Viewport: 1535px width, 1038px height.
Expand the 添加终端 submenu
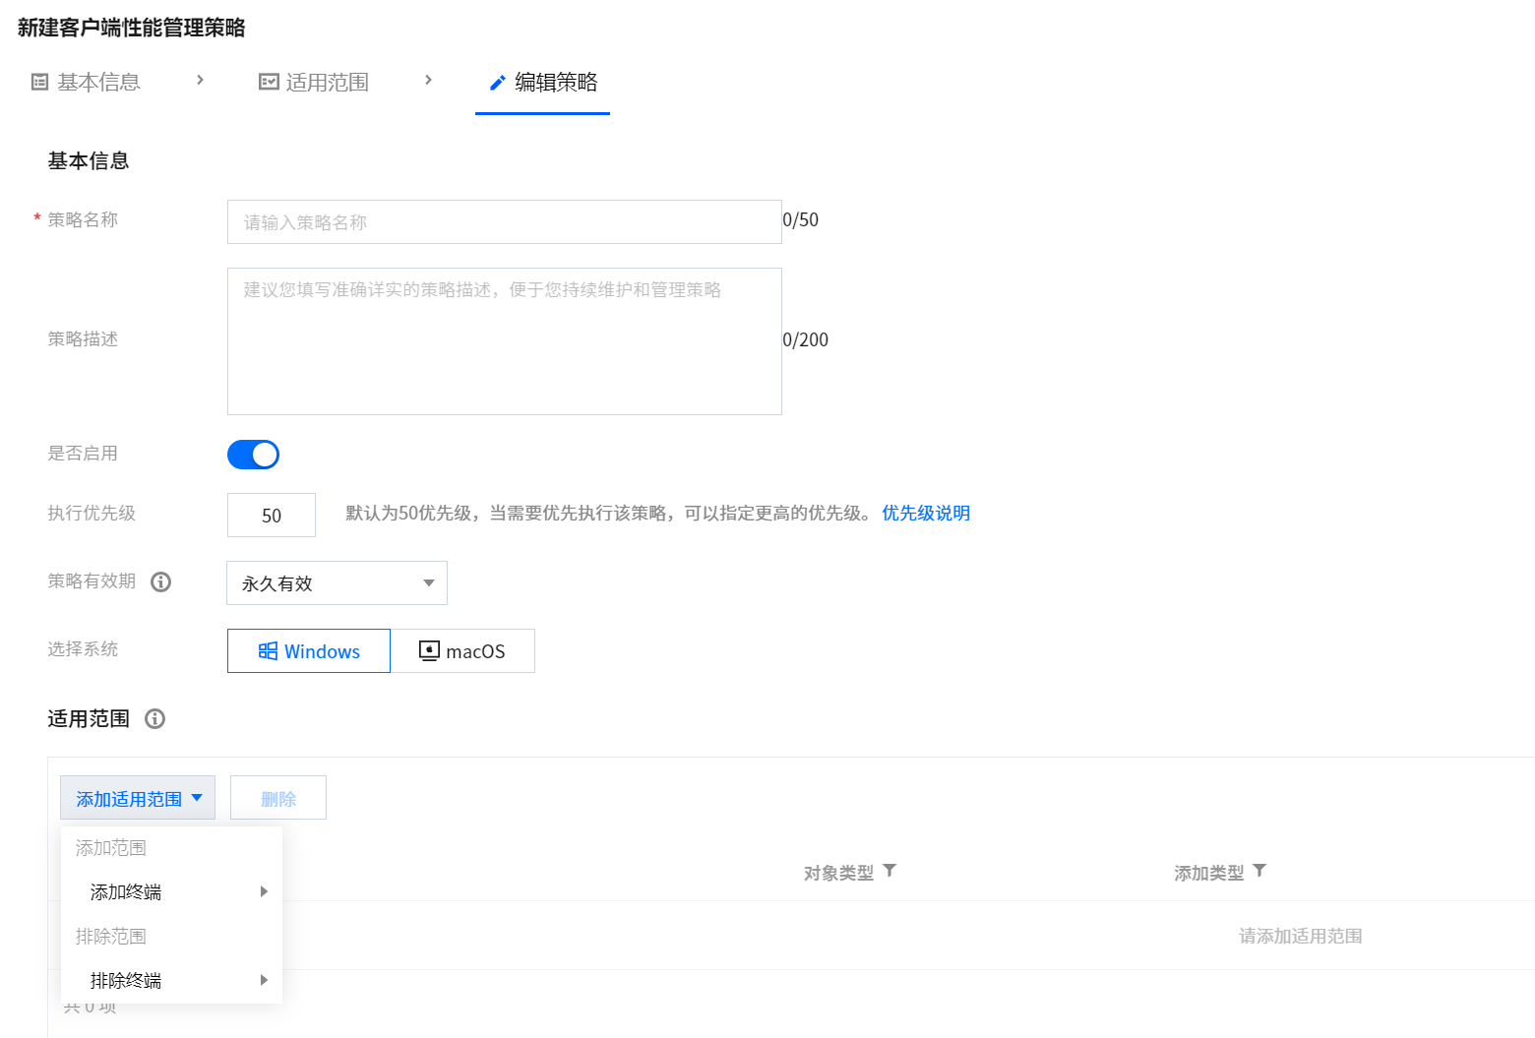171,892
